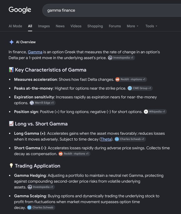Click the bold Short Gamma (-) text
181x214 pixels.
click(x=30, y=148)
